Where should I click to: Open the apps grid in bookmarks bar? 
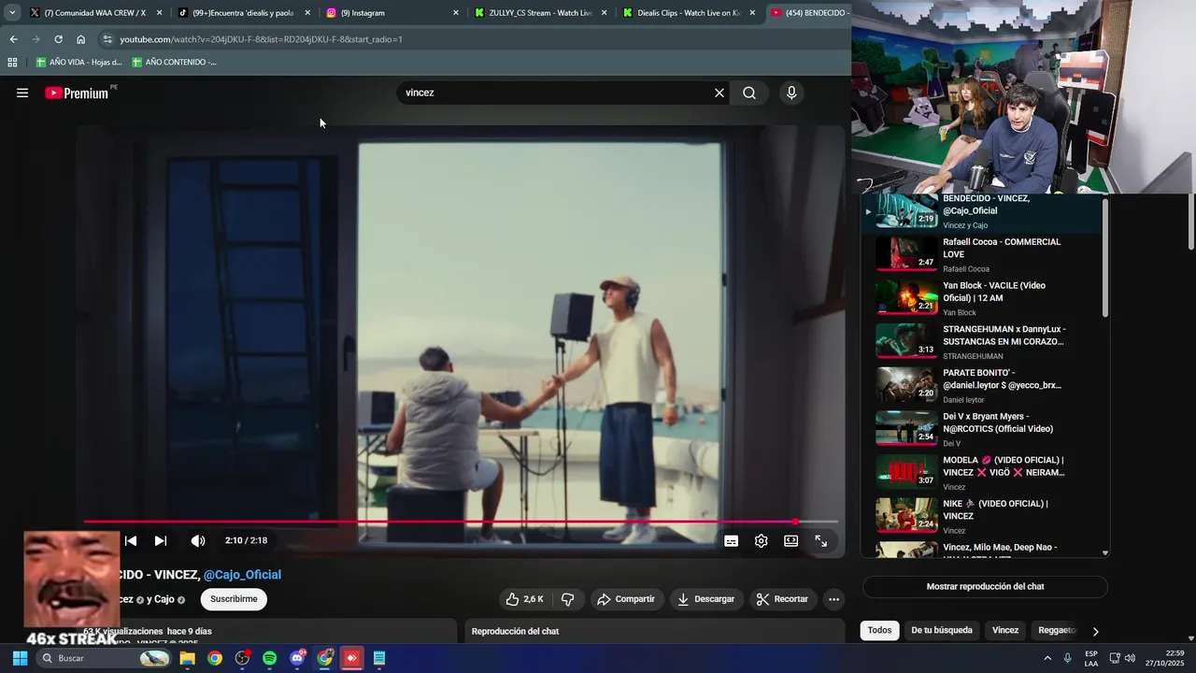pos(12,63)
